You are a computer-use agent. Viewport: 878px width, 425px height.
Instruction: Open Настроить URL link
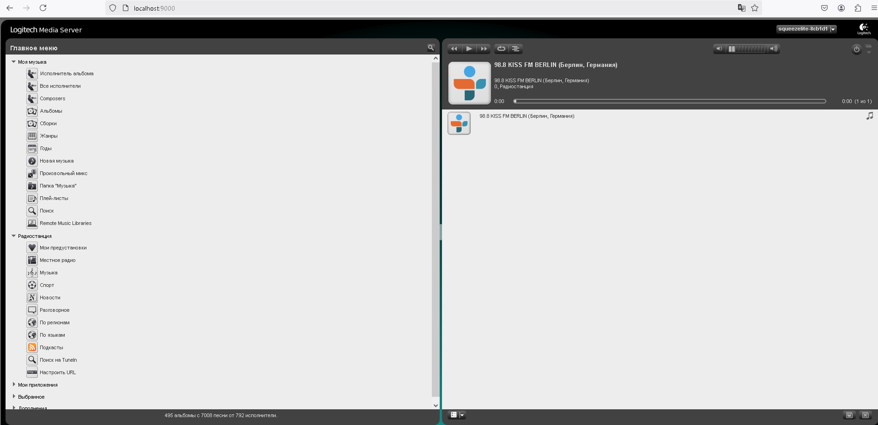click(x=58, y=372)
